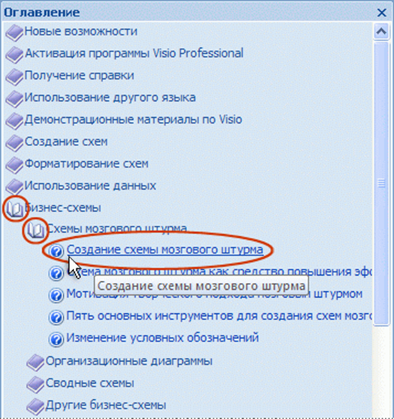Image resolution: width=394 pixels, height=419 pixels.
Task: Click the book icon for Другие бизнес-схемы
Action: (x=35, y=407)
